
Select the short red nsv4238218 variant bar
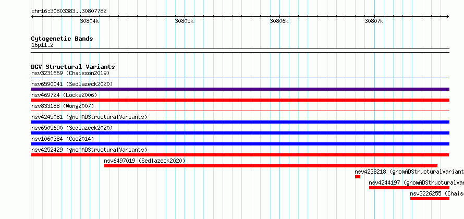(x=358, y=177)
